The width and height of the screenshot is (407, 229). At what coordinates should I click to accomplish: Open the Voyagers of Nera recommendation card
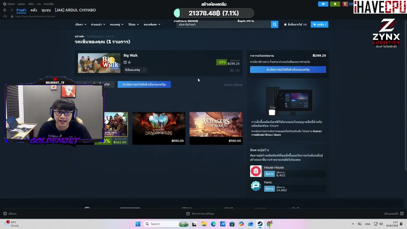(x=216, y=128)
